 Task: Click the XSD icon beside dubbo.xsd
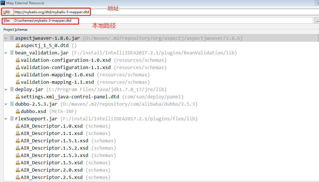(x=18, y=111)
